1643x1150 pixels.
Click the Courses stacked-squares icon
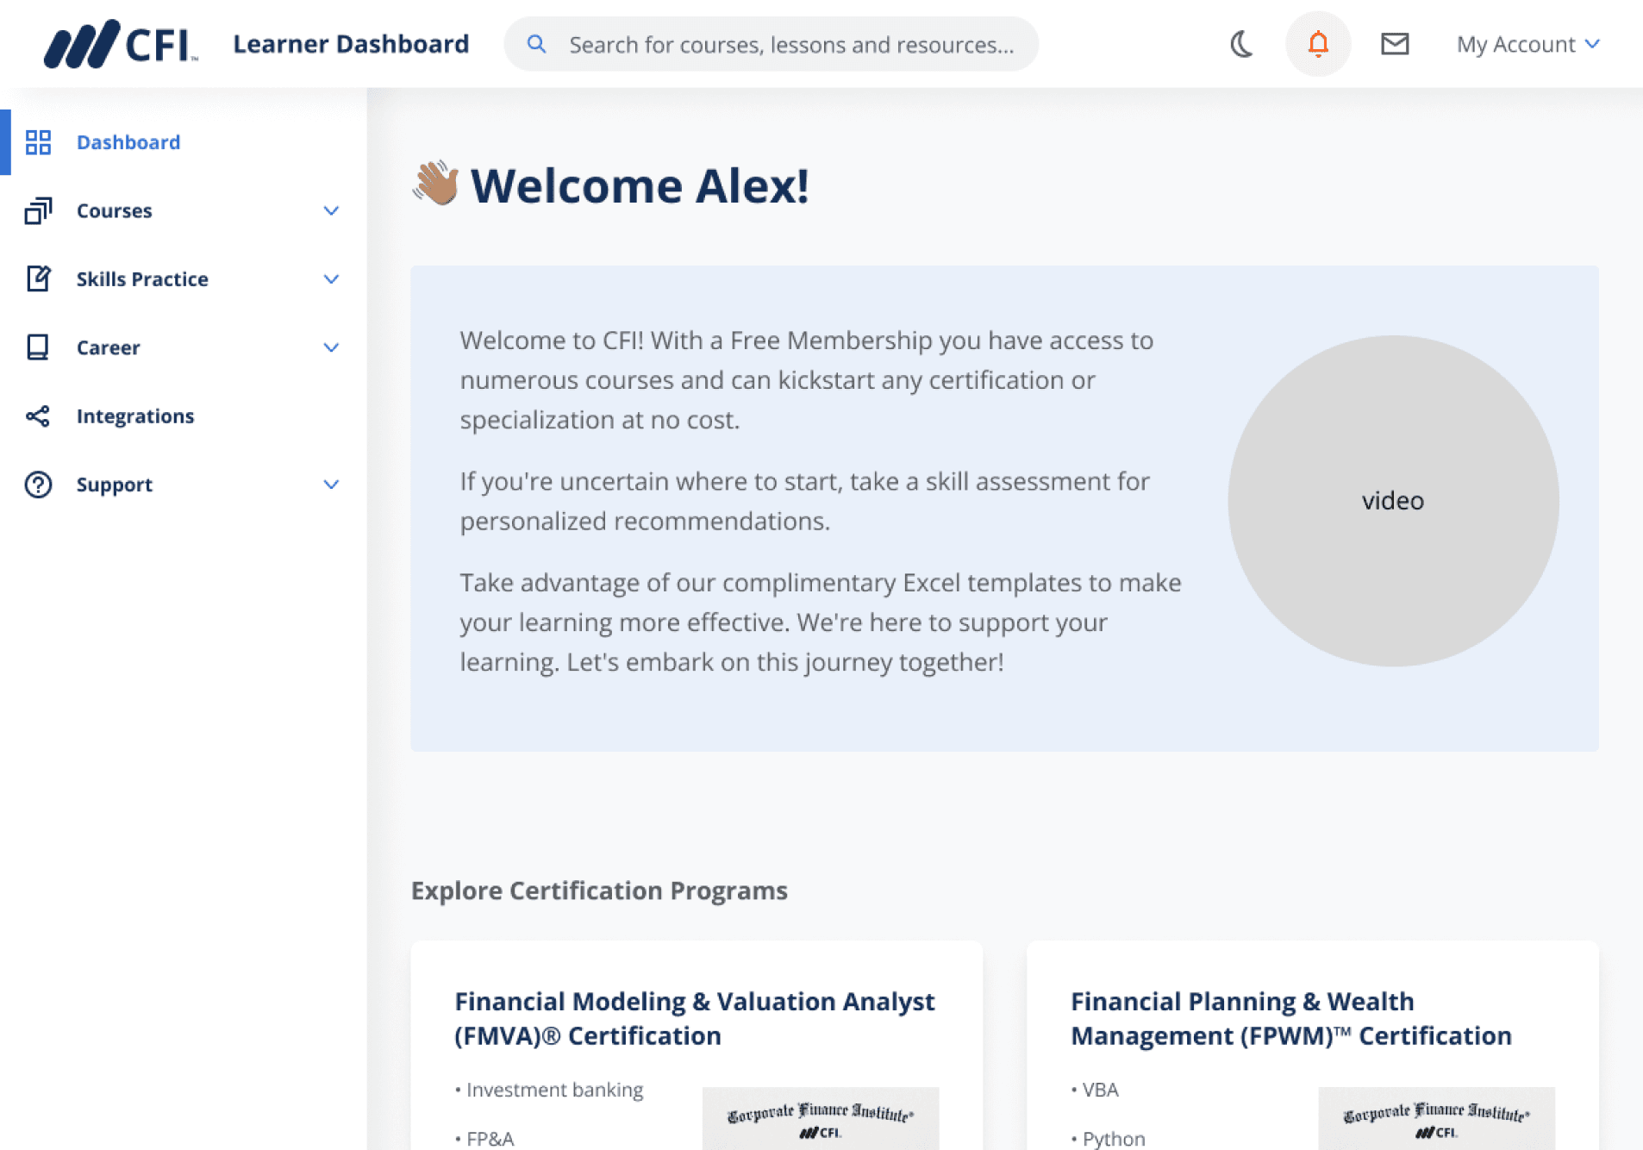(x=38, y=210)
